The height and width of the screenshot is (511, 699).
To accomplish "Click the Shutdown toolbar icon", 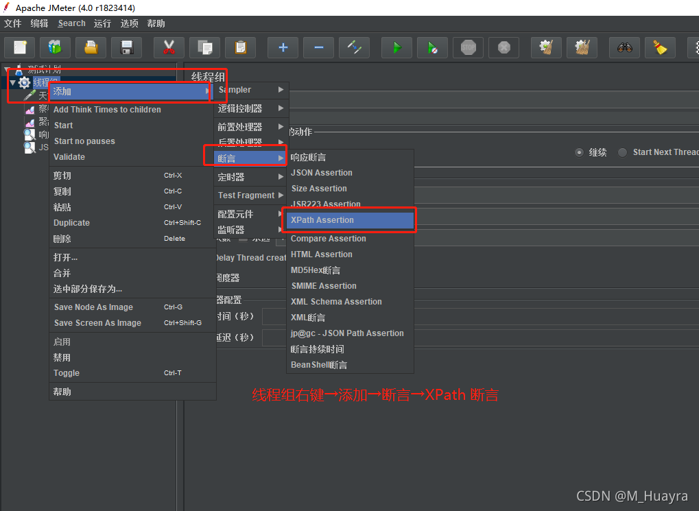I will 503,47.
